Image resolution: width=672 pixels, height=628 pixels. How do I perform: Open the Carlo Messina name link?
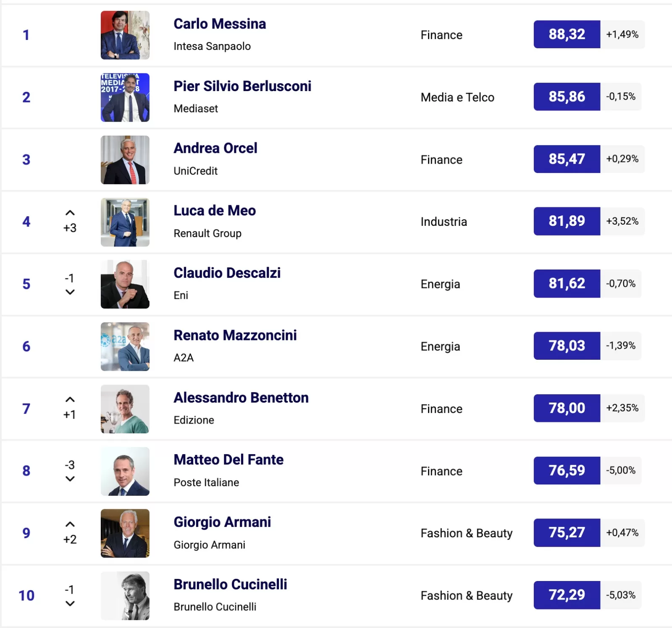[x=219, y=24]
